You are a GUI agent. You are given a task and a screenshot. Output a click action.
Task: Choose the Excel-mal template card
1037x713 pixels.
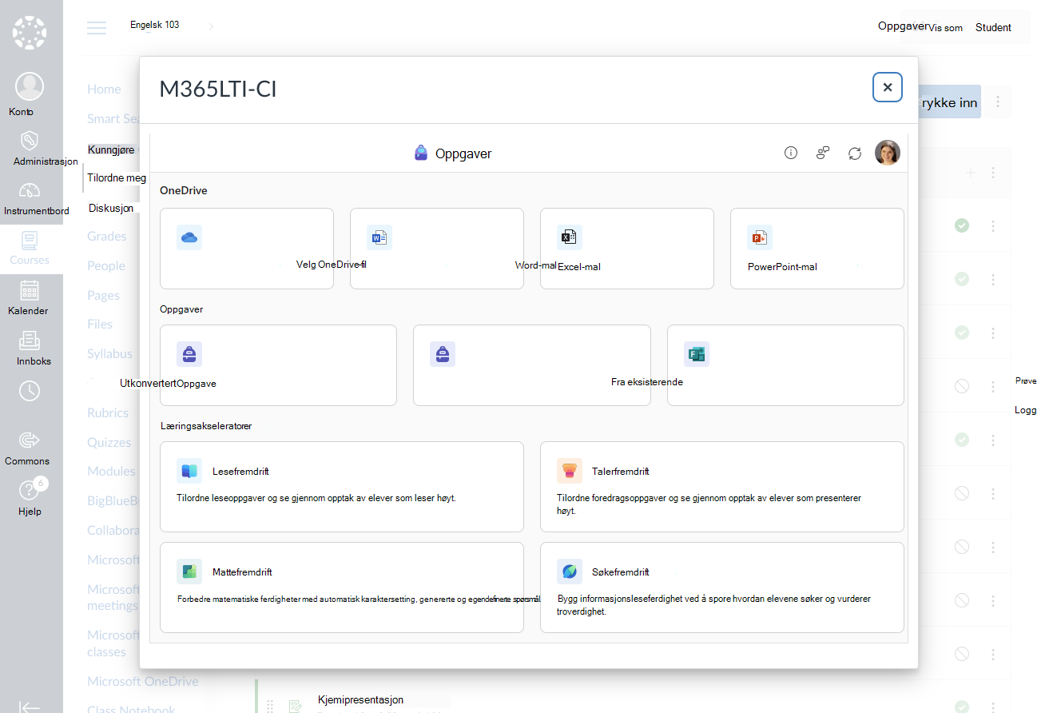[627, 249]
